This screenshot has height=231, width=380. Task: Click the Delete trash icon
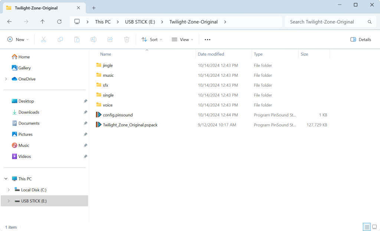127,39
